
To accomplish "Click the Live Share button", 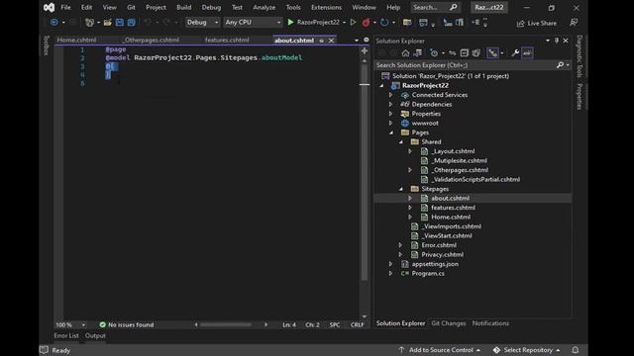I will tap(537, 23).
